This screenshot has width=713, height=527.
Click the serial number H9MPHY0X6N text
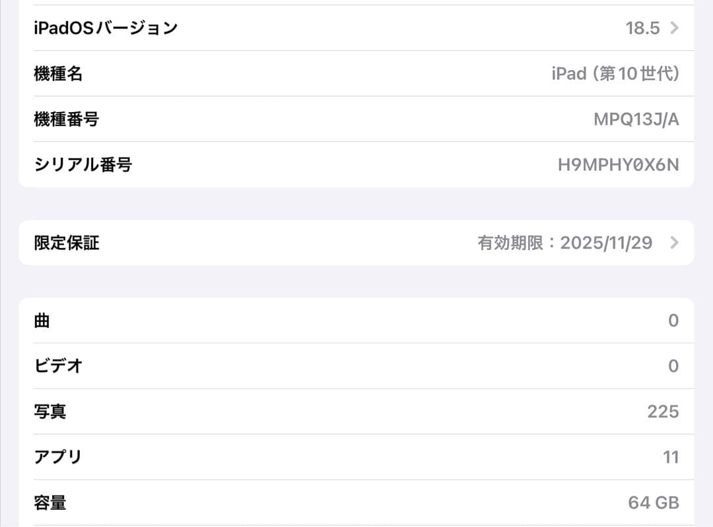tap(618, 164)
